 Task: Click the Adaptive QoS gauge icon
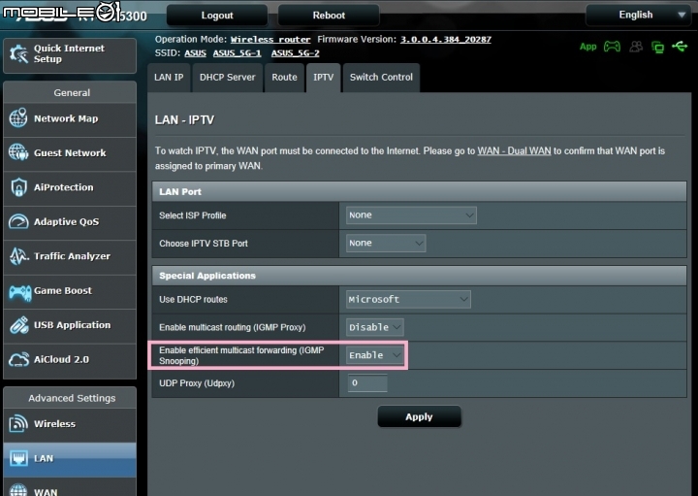(18, 221)
